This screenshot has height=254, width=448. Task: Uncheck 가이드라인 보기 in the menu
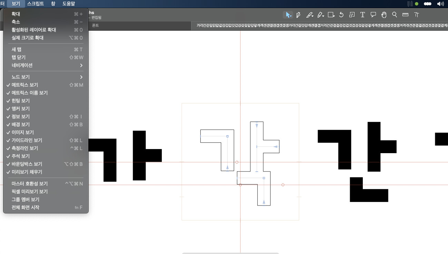coord(27,140)
